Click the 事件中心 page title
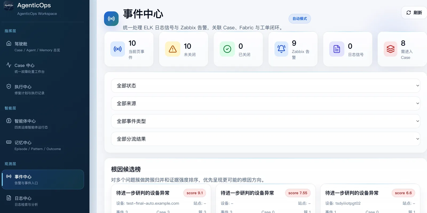 [x=143, y=14]
